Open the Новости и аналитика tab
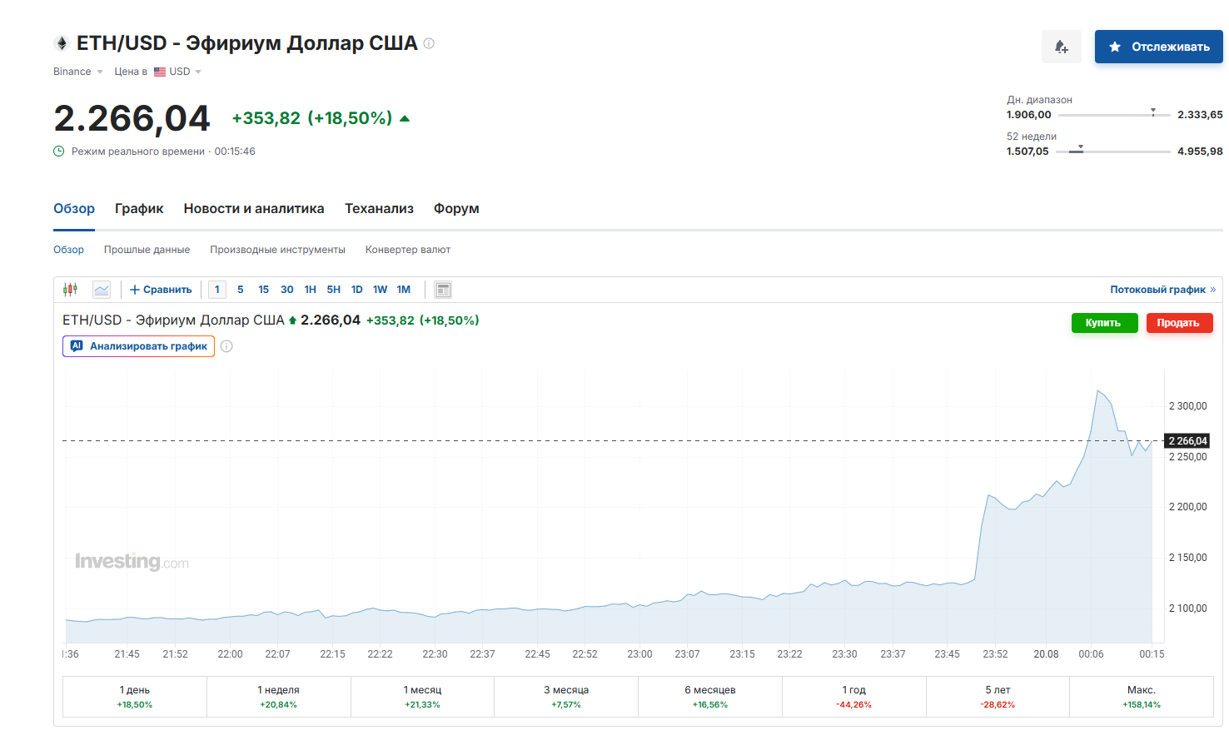 pyautogui.click(x=254, y=209)
